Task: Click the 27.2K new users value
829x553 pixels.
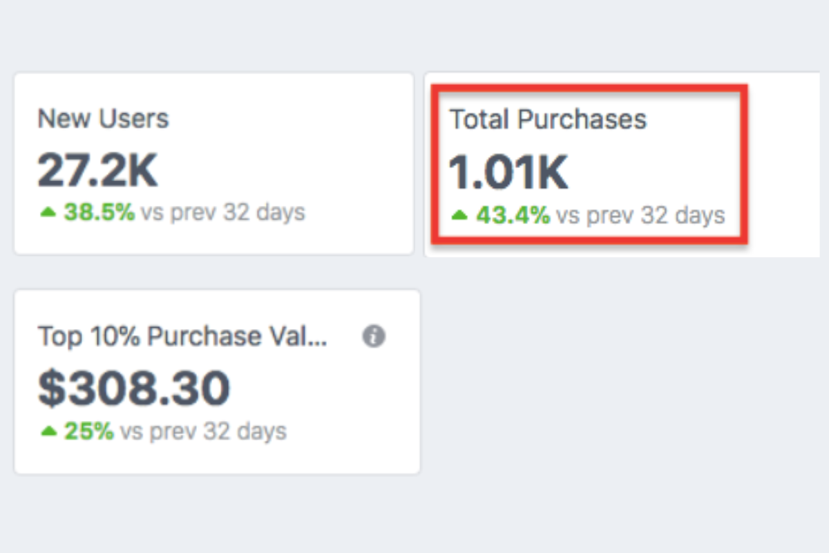Action: coord(97,169)
